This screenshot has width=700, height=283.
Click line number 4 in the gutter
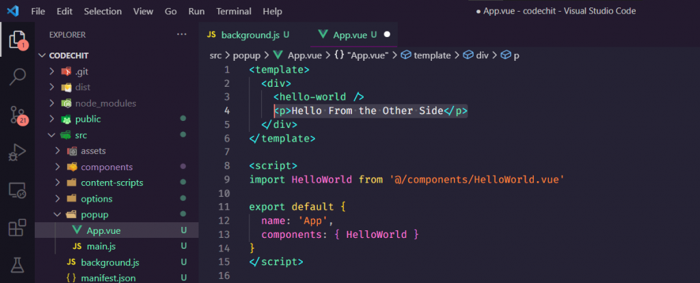click(x=227, y=111)
